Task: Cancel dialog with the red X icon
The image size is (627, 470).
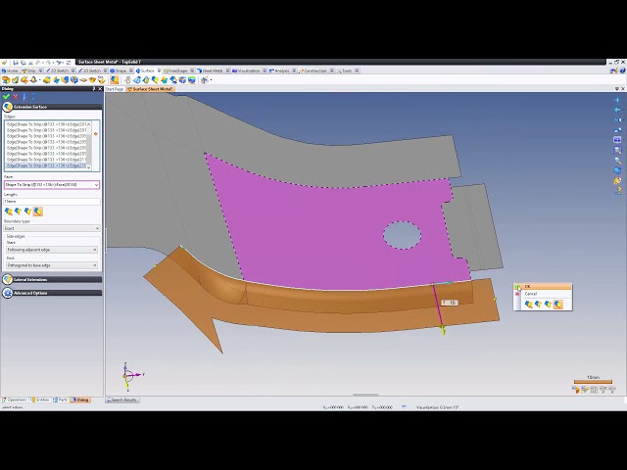Action: 16,97
